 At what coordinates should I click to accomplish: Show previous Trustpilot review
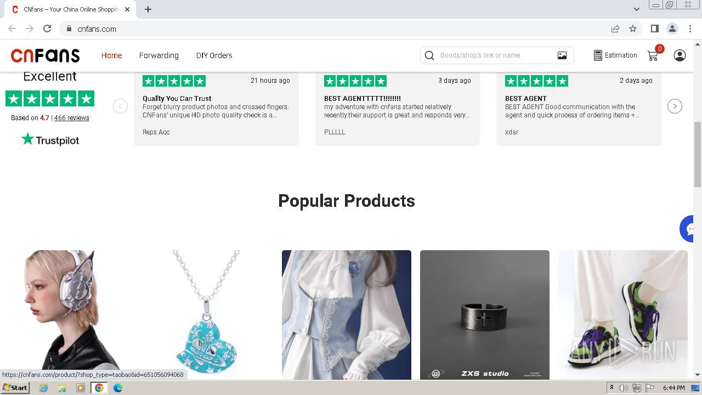120,106
